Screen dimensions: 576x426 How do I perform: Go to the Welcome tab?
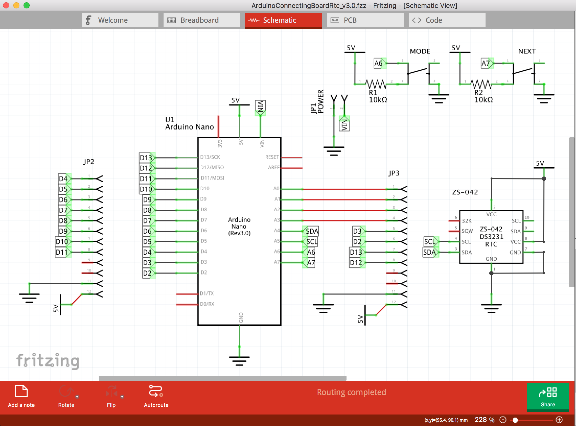pyautogui.click(x=120, y=20)
